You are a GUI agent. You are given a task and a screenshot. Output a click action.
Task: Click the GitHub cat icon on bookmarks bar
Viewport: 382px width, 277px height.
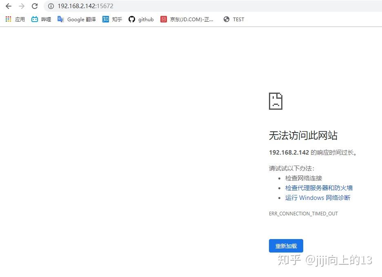point(131,19)
